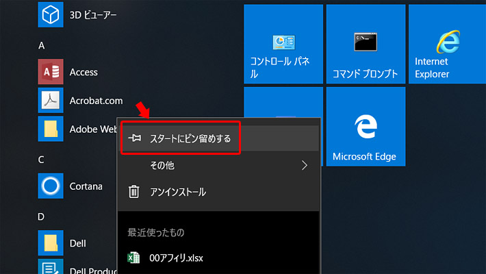Open the コントロール パネル tile
Image resolution: width=486 pixels, height=274 pixels.
click(283, 44)
